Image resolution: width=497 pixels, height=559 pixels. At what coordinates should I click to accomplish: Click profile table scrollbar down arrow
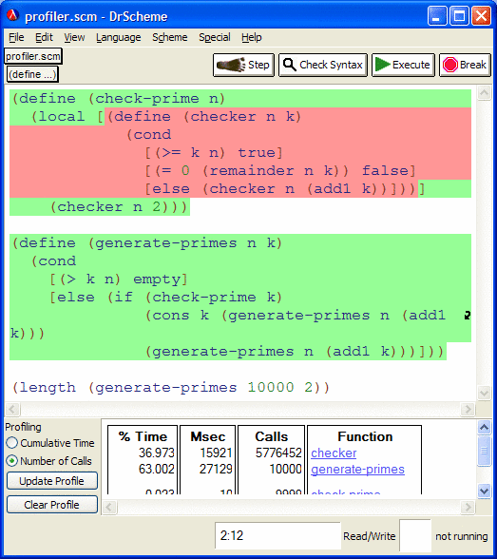coord(485,491)
